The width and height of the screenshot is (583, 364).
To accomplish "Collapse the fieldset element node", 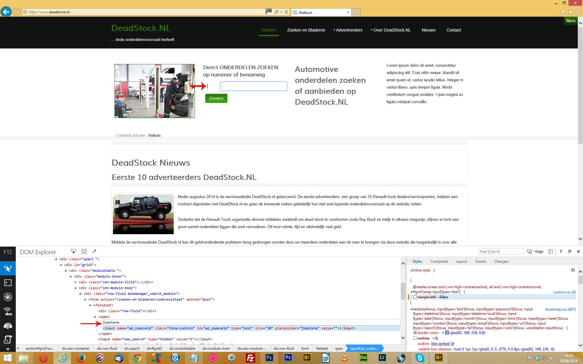I will [90, 305].
